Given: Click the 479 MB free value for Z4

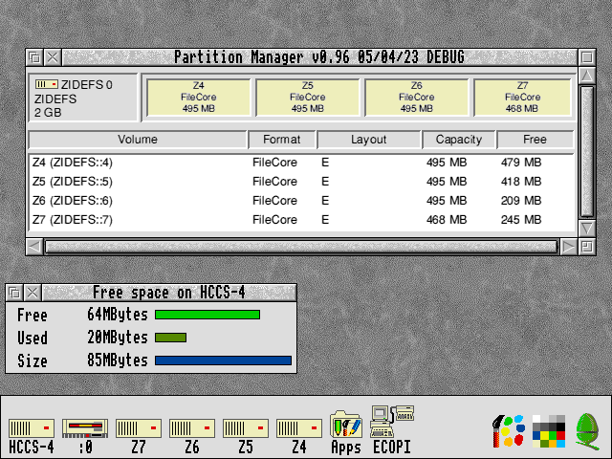Looking at the screenshot, I should [x=521, y=163].
